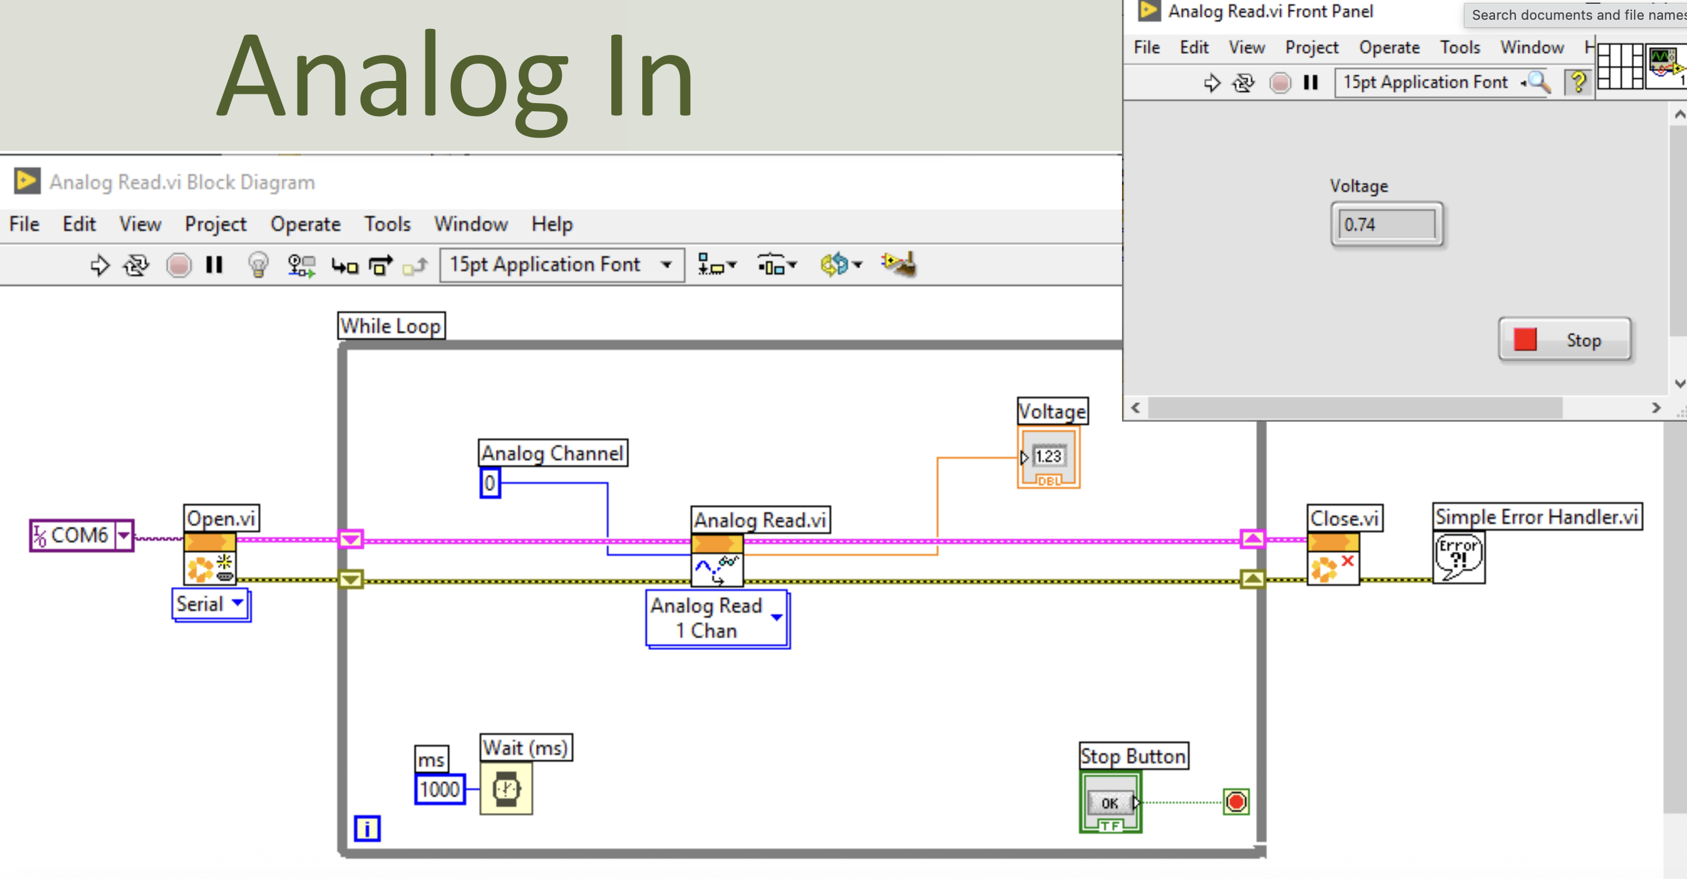Image resolution: width=1687 pixels, height=879 pixels.
Task: Toggle Highlight Execution light bulb
Action: [258, 265]
